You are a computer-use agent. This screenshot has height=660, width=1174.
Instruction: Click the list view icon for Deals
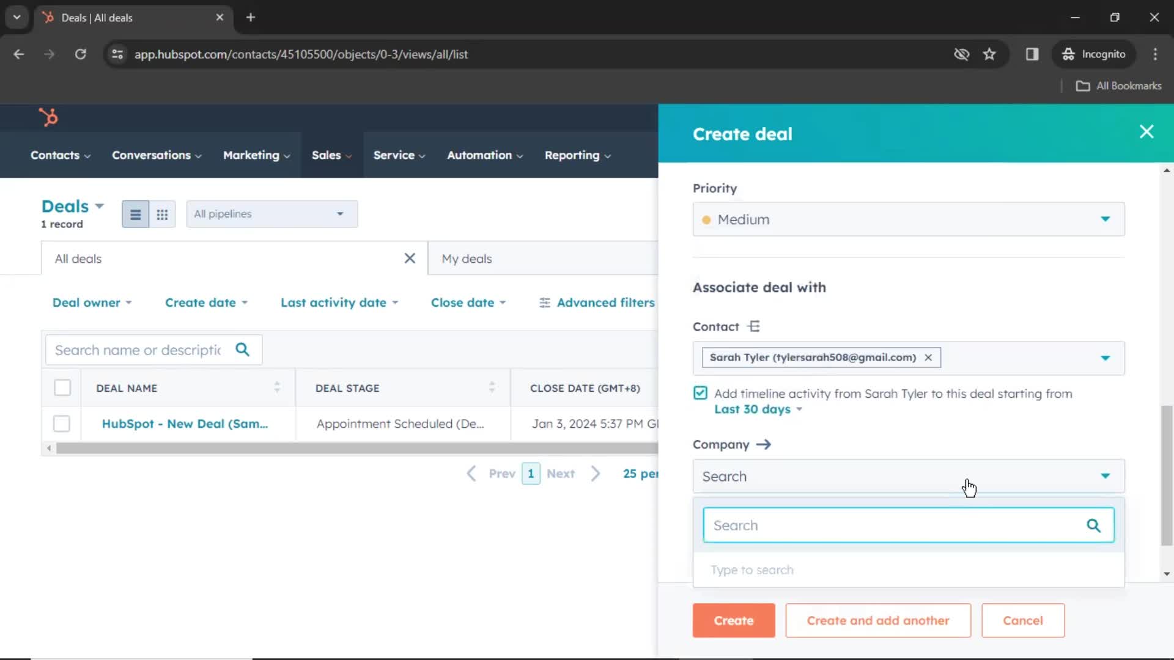click(x=135, y=213)
